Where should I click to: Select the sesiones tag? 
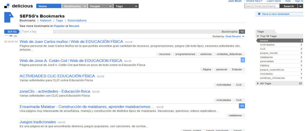[x=206, y=54]
